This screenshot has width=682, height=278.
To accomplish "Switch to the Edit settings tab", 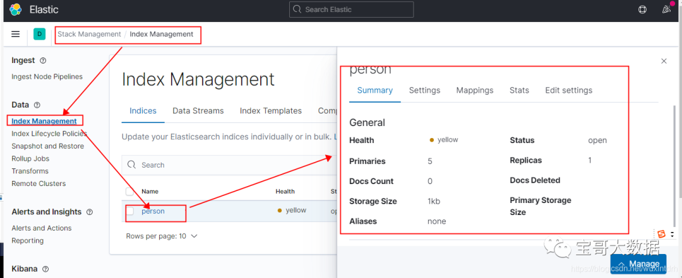I will pyautogui.click(x=569, y=90).
